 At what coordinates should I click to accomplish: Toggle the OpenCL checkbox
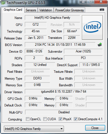(x=28, y=119)
